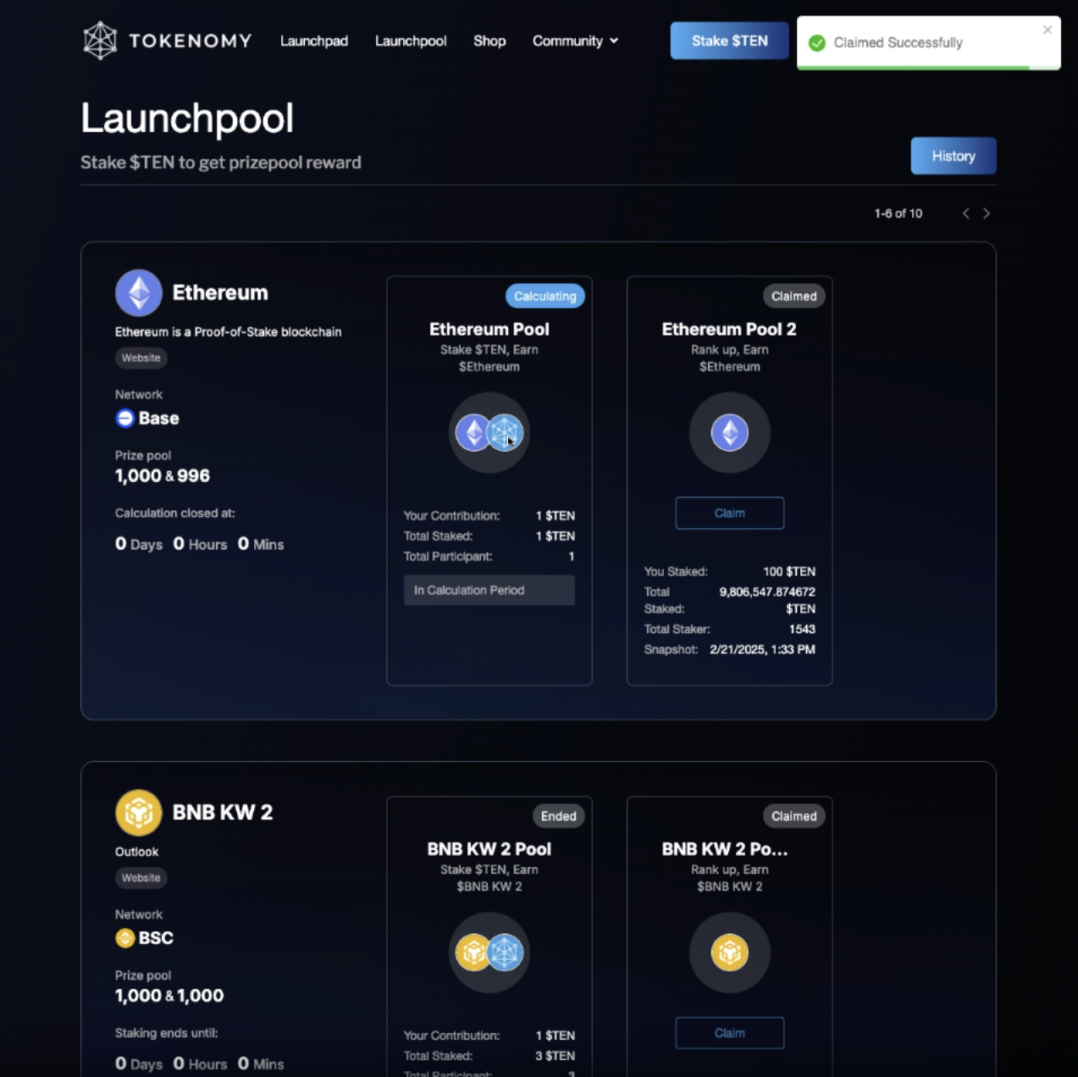The width and height of the screenshot is (1078, 1077).
Task: Dismiss the Claimed Successfully notification
Action: (1048, 30)
